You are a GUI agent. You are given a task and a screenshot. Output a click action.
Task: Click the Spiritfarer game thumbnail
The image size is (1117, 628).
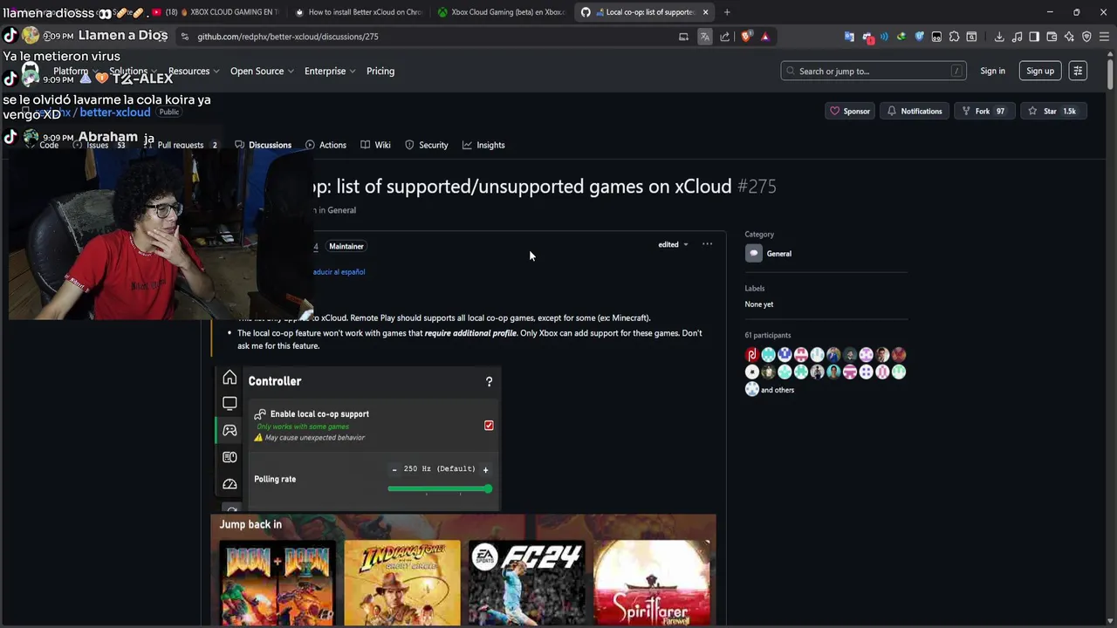[652, 583]
